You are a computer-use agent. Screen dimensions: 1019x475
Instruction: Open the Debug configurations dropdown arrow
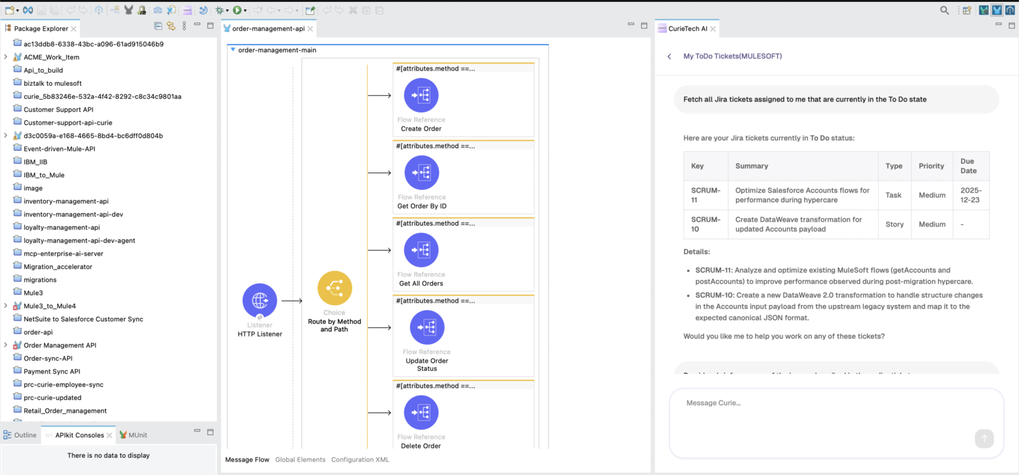coord(227,11)
